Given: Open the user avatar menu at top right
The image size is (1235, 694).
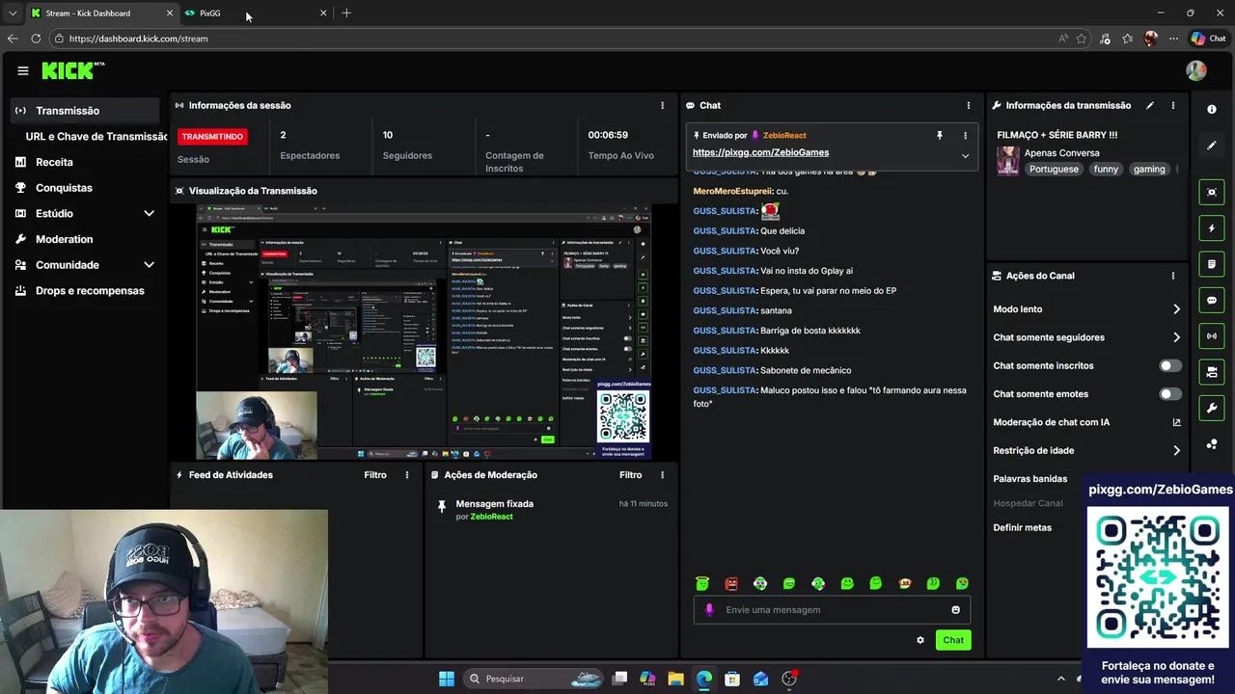Looking at the screenshot, I should click(x=1196, y=70).
